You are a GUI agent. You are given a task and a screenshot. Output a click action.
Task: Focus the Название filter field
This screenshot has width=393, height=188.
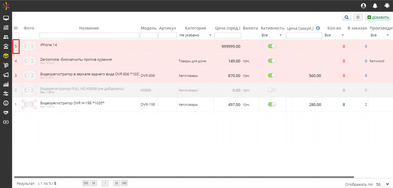tap(89, 36)
